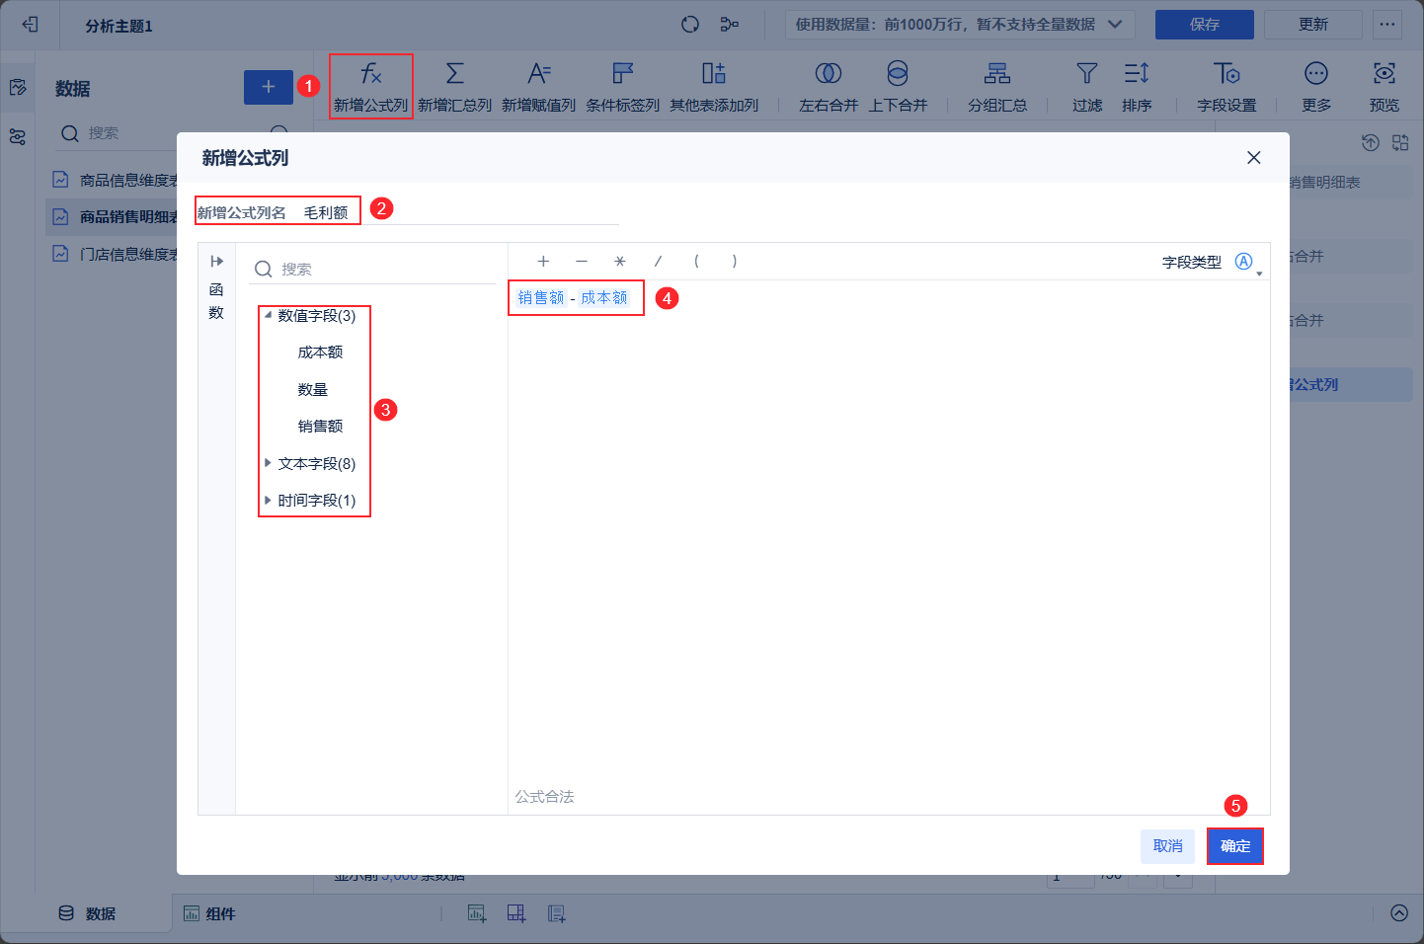Image resolution: width=1424 pixels, height=944 pixels.
Task: Insert a left parenthesis in formula
Action: point(696,262)
